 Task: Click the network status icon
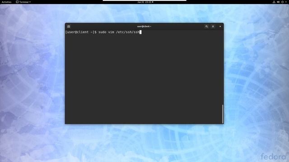[274, 2]
